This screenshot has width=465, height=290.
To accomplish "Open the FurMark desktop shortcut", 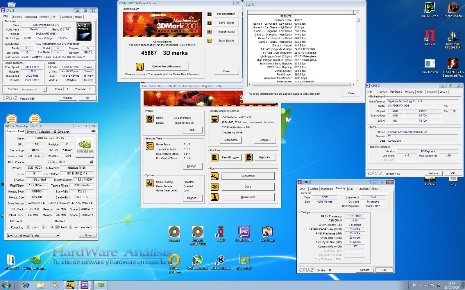I will point(174,234).
